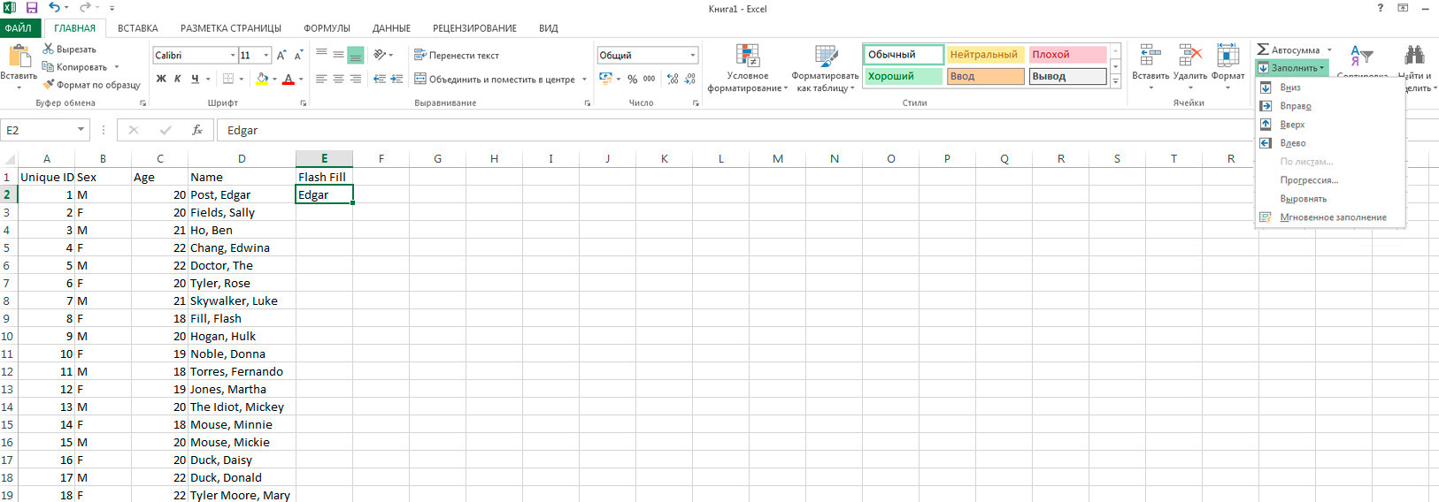This screenshot has width=1439, height=502.
Task: Select cell D5 with Chang, Edwina
Action: coord(241,248)
